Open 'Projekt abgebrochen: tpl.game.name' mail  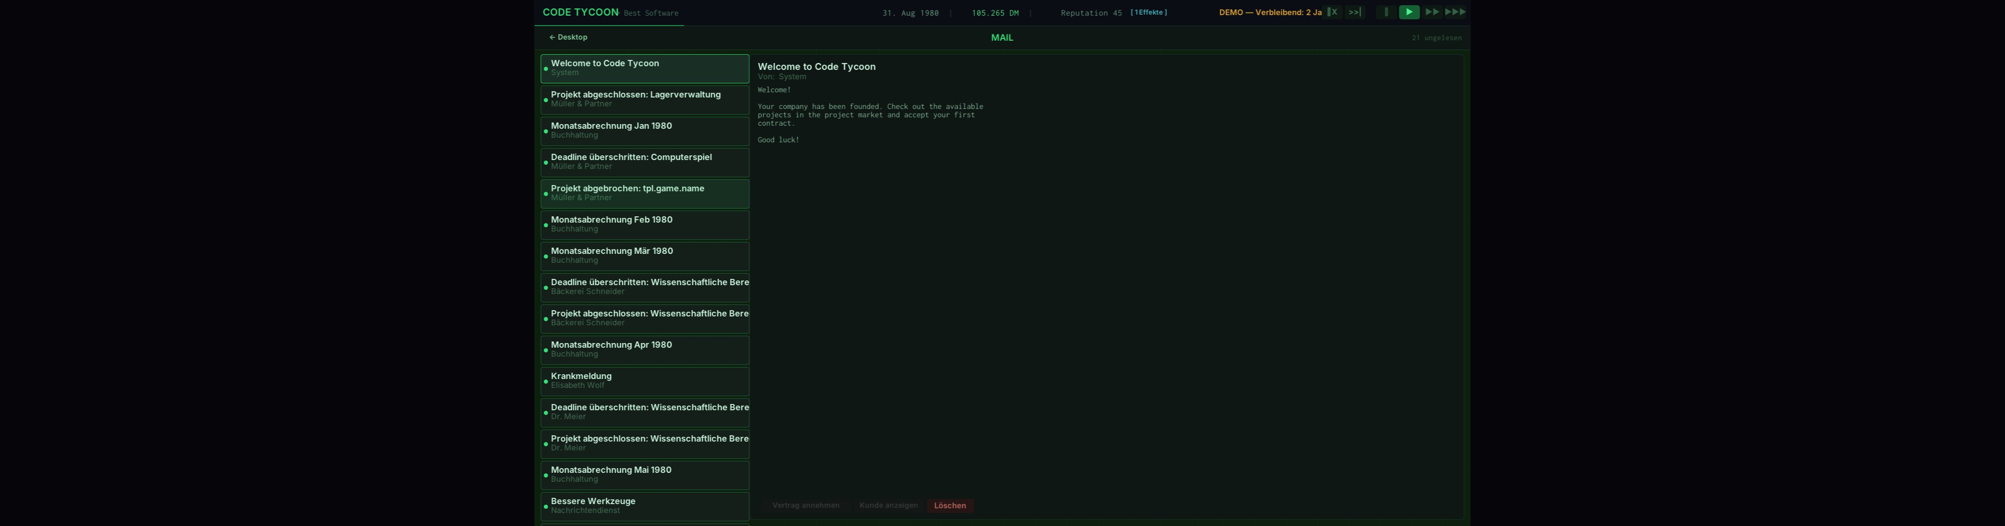[644, 193]
